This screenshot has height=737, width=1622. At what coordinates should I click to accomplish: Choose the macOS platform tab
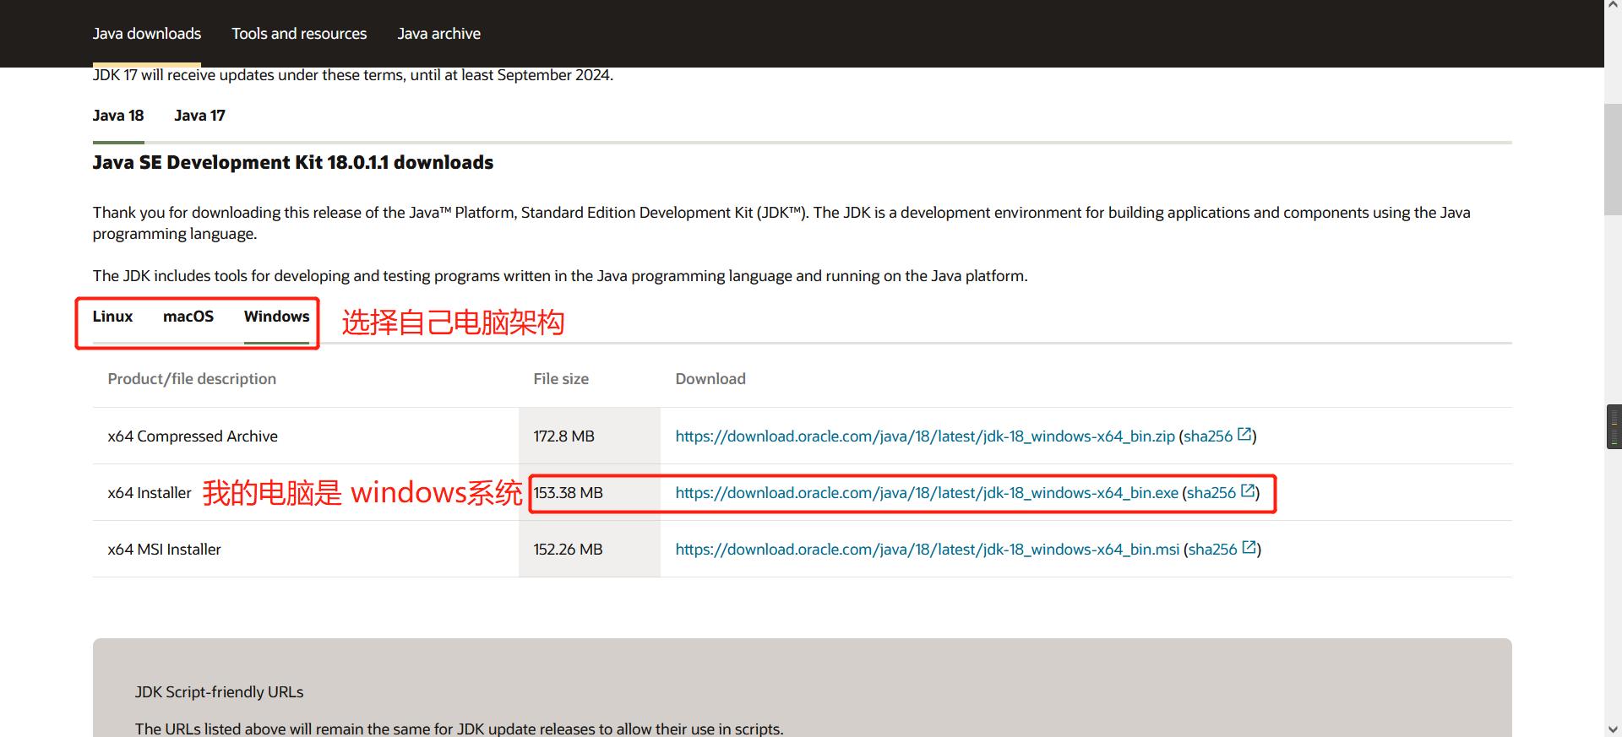pyautogui.click(x=188, y=317)
